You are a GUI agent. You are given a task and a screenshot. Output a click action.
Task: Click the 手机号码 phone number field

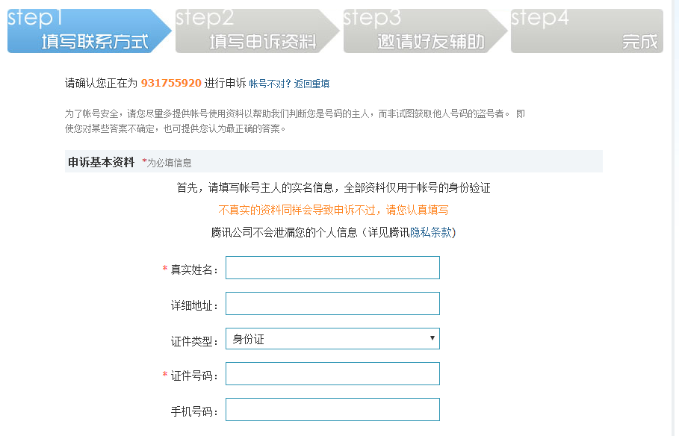[332, 409]
